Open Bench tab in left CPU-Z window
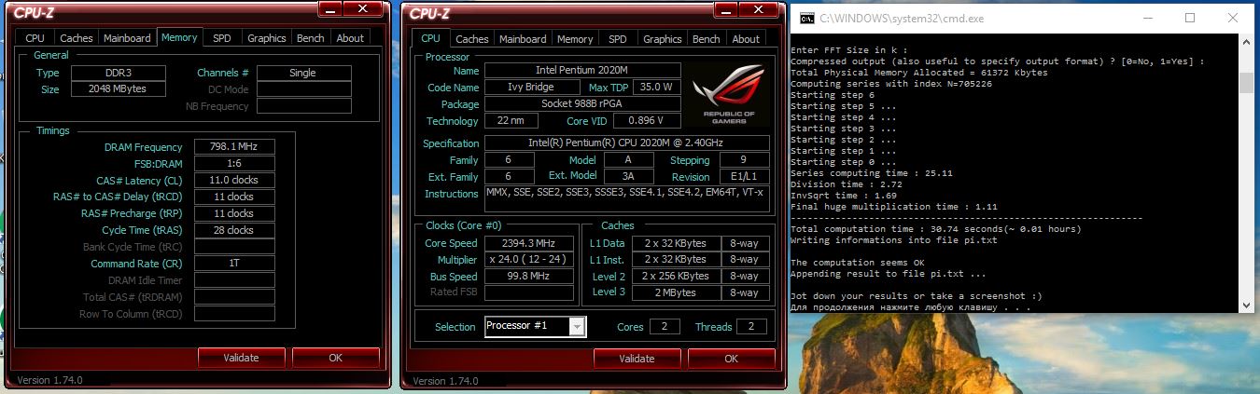The image size is (1260, 394). point(311,38)
